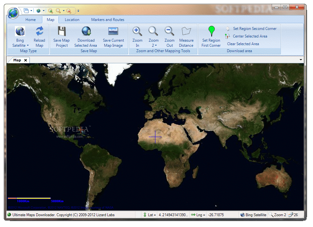Open the Markers and Routes tab
313x227 pixels.
[108, 19]
